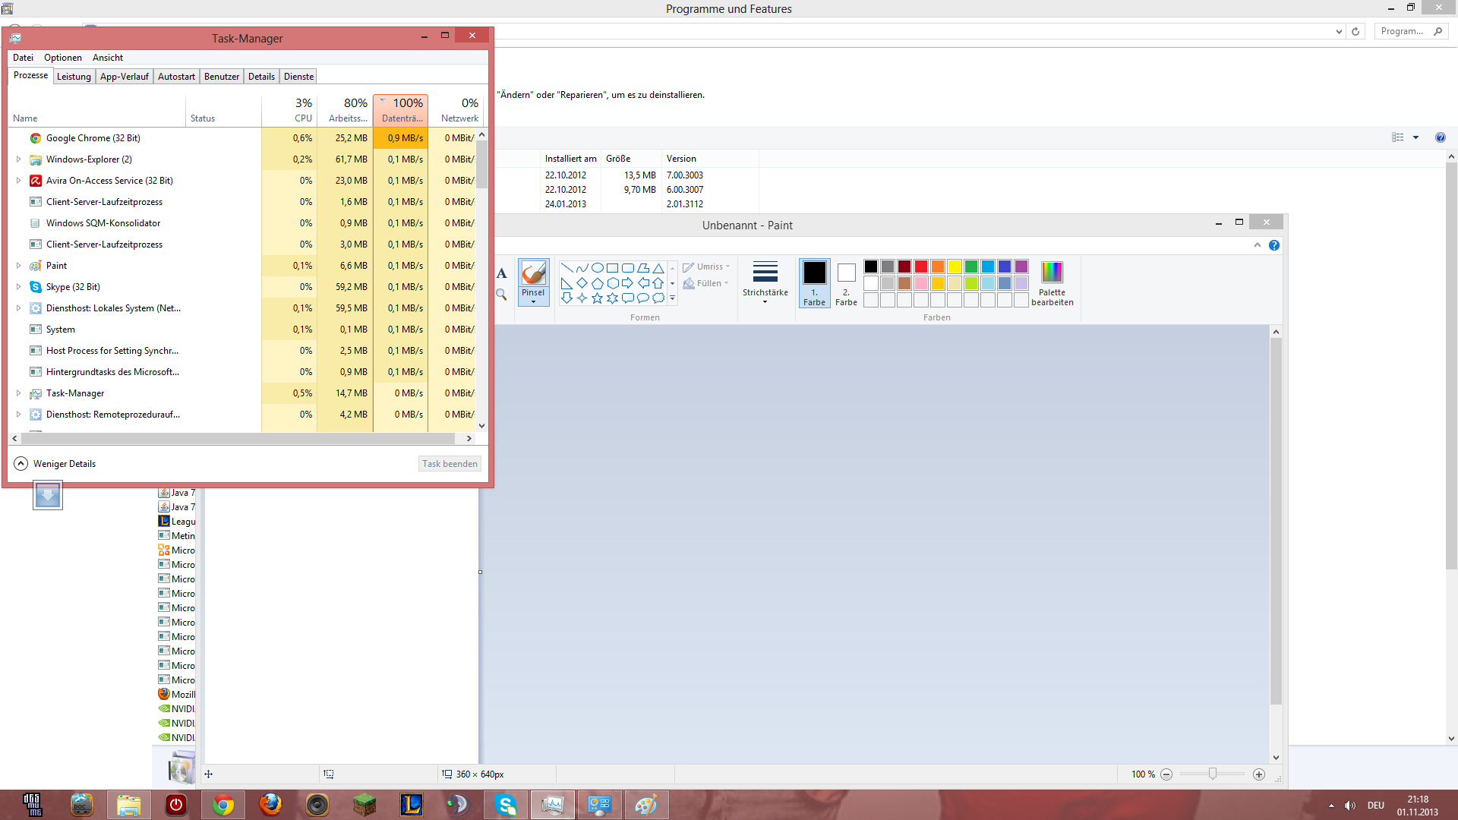Viewport: 1458px width, 820px height.
Task: Click the Paint help question mark icon
Action: (1274, 245)
